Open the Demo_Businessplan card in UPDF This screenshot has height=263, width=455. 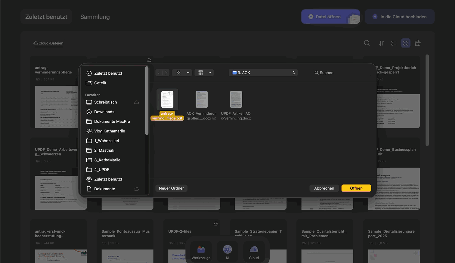(x=398, y=174)
